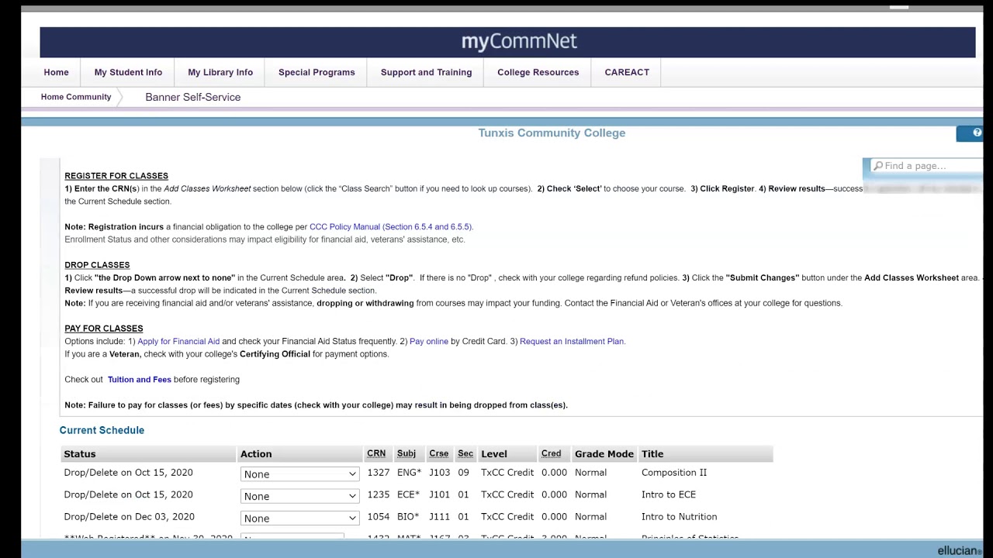Click the ellucian footer logo
The height and width of the screenshot is (558, 993).
point(959,551)
